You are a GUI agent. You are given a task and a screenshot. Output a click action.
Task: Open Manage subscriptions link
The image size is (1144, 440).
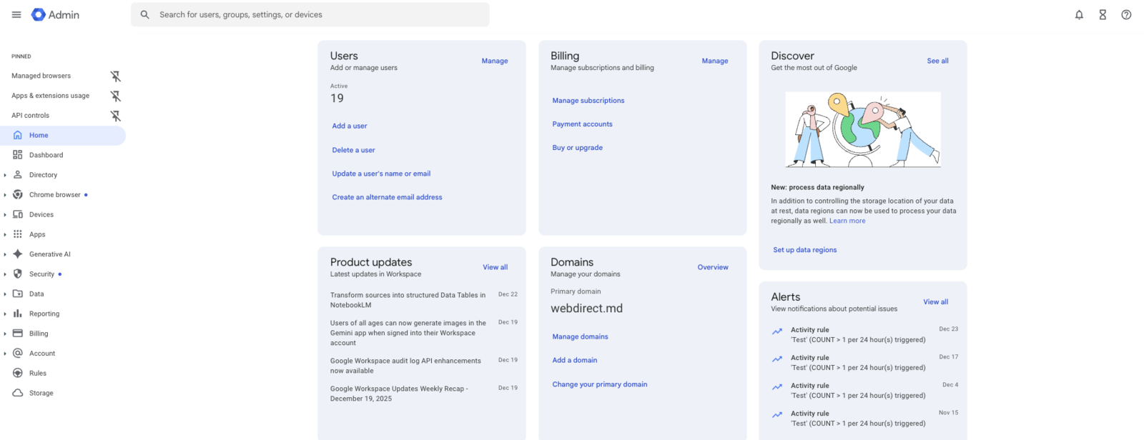(x=588, y=101)
